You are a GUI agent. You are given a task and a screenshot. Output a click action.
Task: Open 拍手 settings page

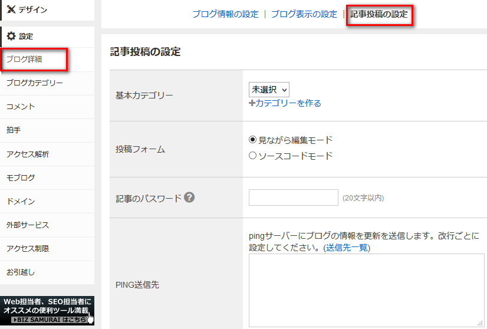click(x=47, y=130)
